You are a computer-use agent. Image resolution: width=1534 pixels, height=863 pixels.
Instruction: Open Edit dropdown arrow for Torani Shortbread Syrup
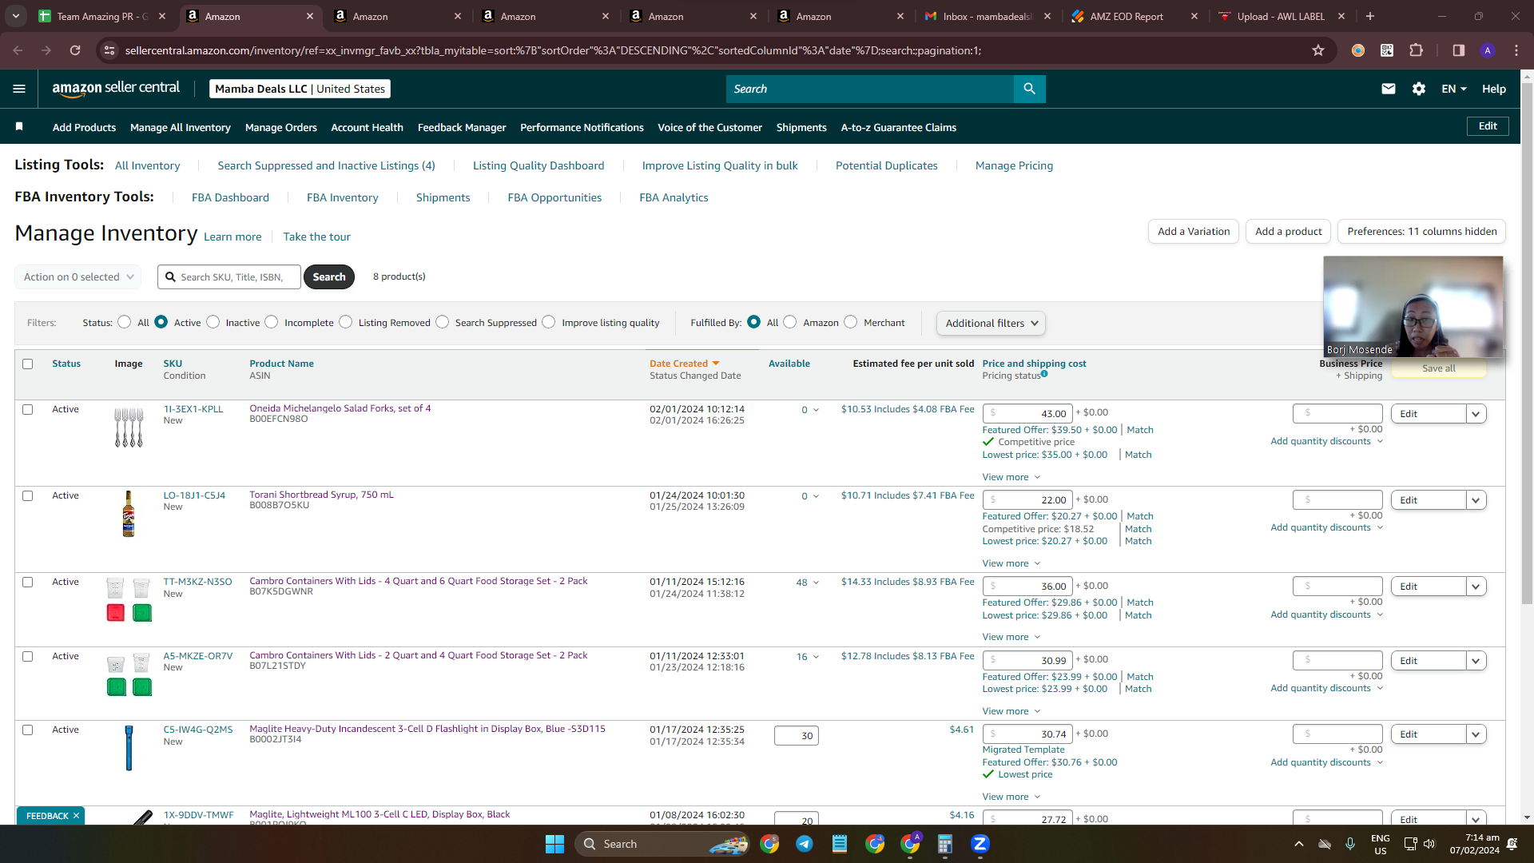click(1476, 500)
